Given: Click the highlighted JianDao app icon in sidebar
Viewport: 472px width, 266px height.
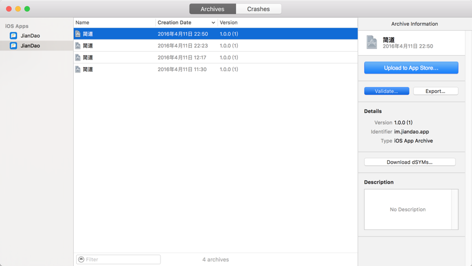Looking at the screenshot, I should 13,46.
